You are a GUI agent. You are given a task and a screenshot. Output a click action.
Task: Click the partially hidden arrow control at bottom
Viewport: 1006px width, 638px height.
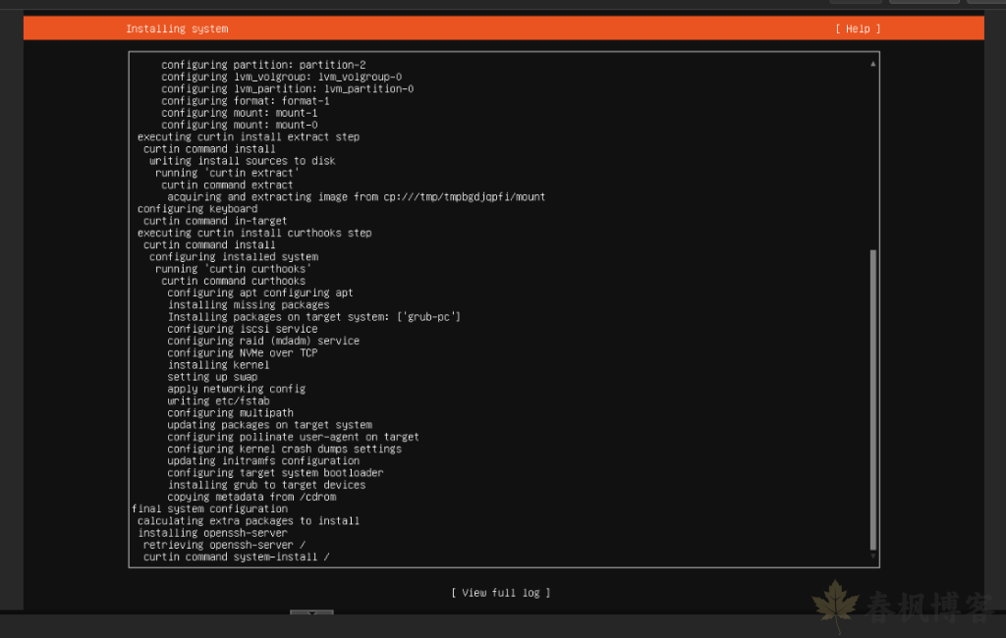click(x=311, y=612)
